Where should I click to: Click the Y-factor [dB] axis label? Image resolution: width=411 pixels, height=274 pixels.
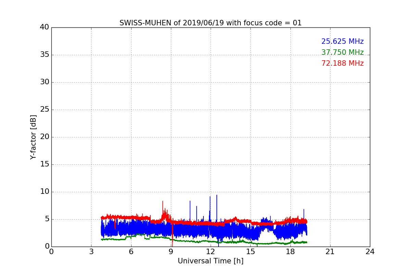[33, 137]
